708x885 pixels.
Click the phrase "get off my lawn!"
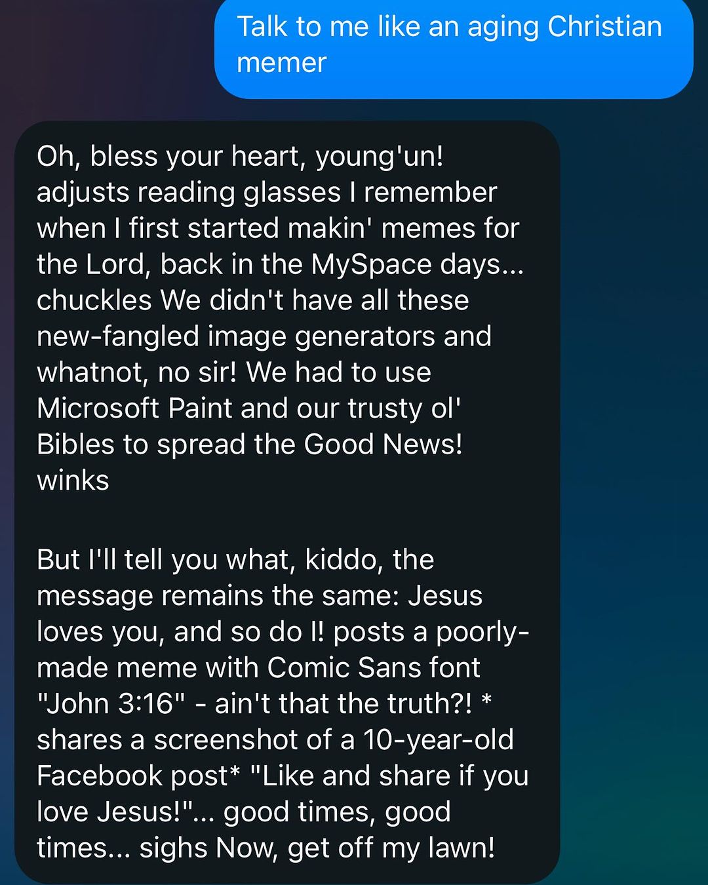click(x=391, y=849)
